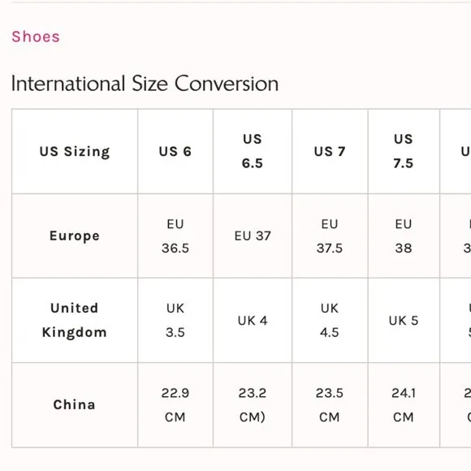Select the EU 36.5 cell
The image size is (471, 471).
point(175,235)
